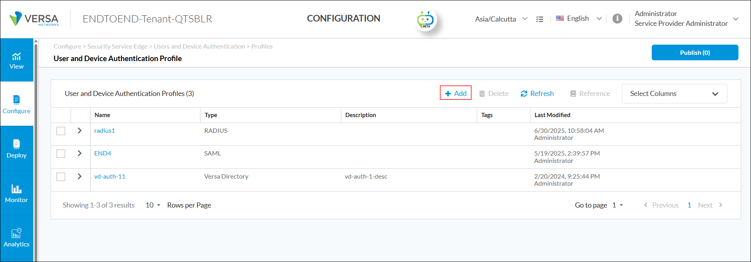Open rows per page dropdown showing 10
Image resolution: width=751 pixels, height=262 pixels.
click(153, 205)
